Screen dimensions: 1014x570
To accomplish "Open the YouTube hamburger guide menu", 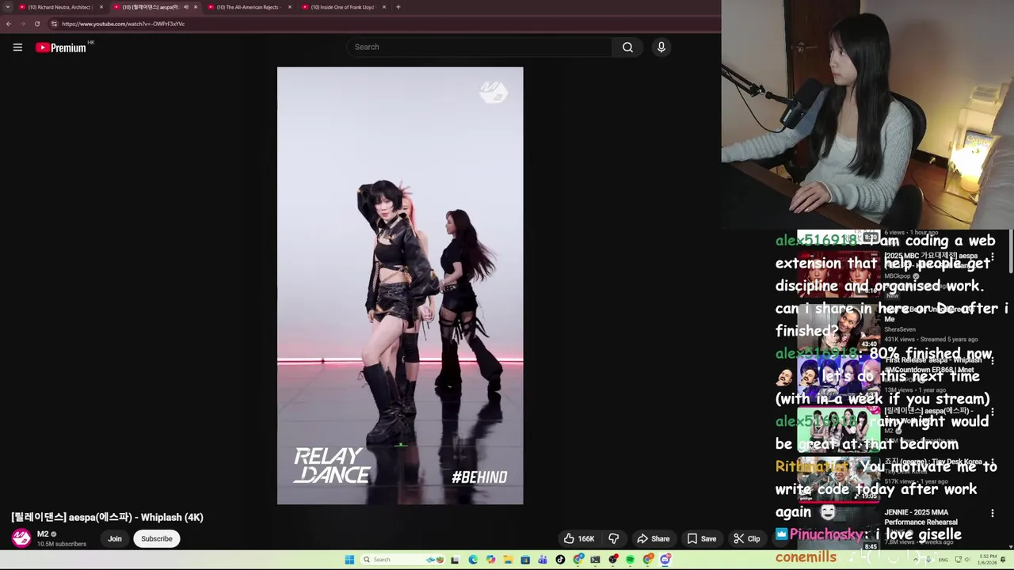I will click(17, 47).
